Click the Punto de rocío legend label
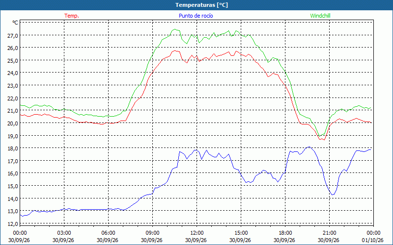The height and width of the screenshot is (245, 393). point(196,16)
